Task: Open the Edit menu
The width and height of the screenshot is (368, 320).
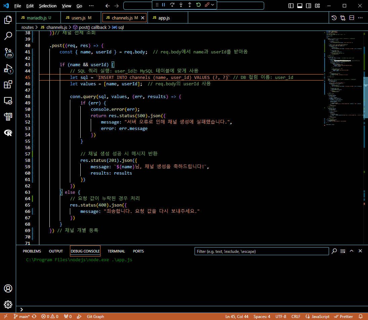Action: point(30,6)
